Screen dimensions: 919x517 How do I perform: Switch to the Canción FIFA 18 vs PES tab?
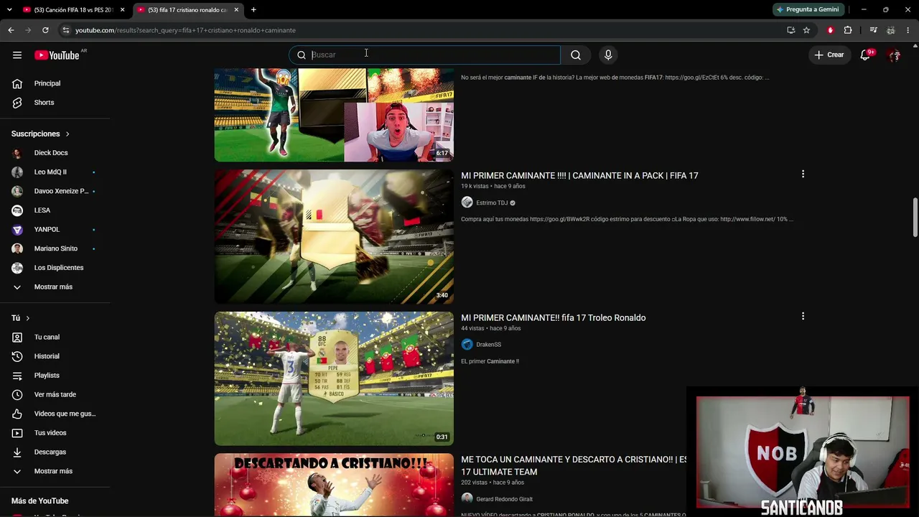(x=73, y=10)
